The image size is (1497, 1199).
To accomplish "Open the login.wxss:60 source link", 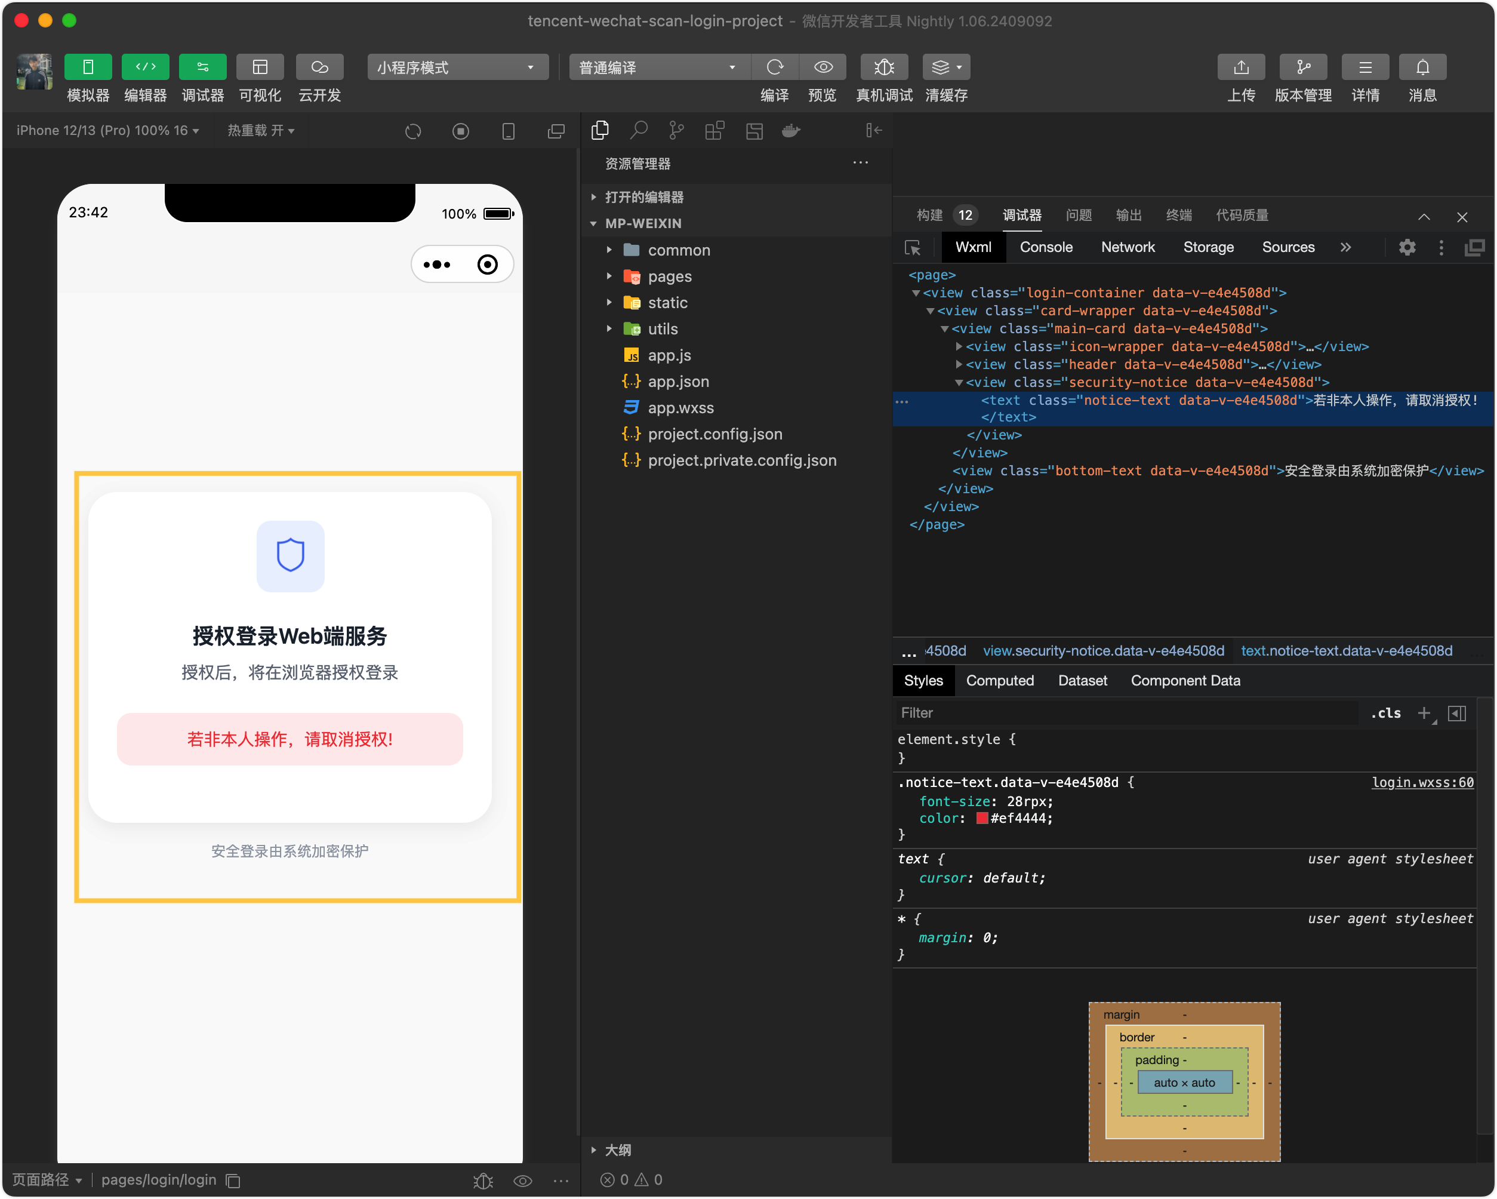I will [x=1422, y=782].
